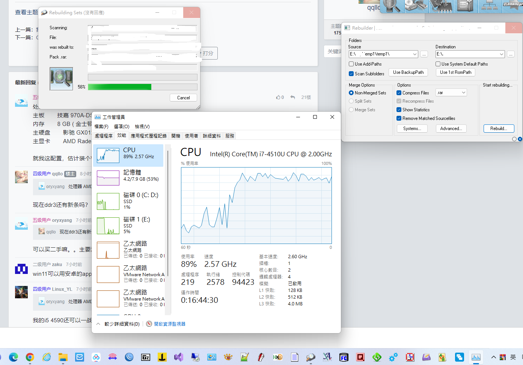Open the 檔案(F) menu in Task Manager
523x365 pixels.
click(x=101, y=127)
